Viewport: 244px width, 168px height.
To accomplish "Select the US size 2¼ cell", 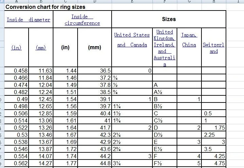I will [132, 135].
